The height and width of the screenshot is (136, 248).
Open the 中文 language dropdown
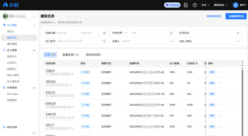point(206,5)
